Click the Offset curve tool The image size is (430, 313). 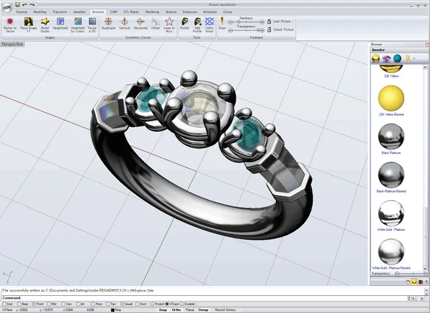155,24
